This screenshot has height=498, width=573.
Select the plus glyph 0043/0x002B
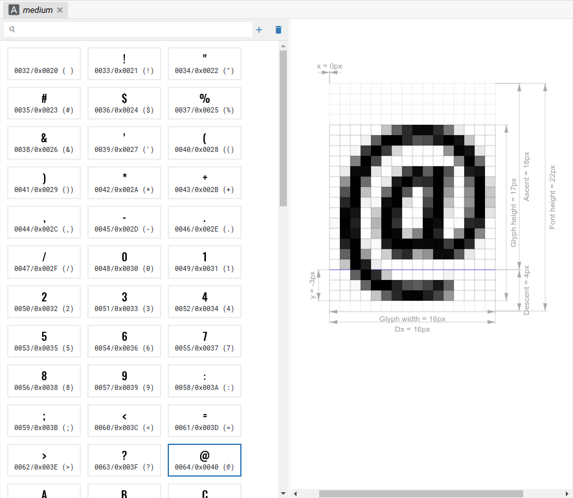205,182
